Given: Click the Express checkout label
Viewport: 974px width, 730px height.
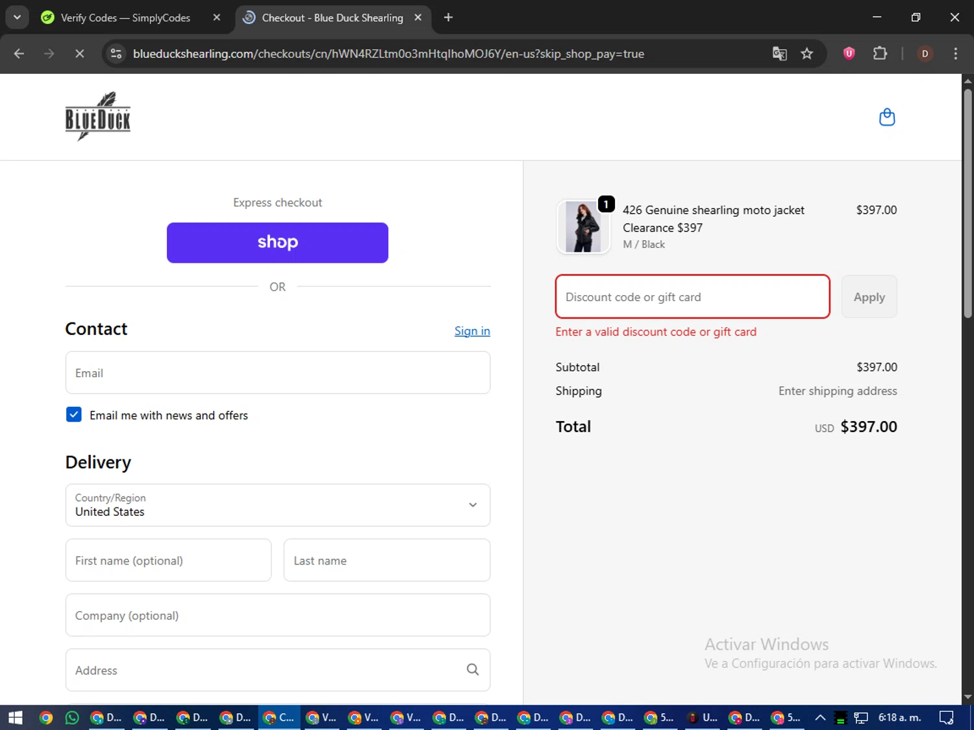Looking at the screenshot, I should 277,202.
